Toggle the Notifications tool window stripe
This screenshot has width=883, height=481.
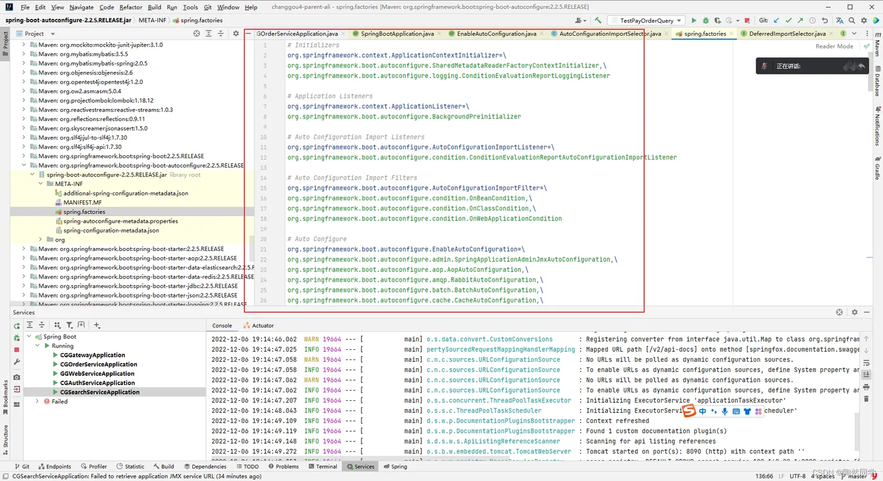coord(877,125)
